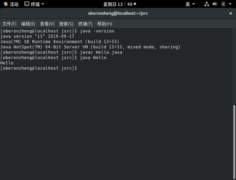236x180 pixels.
Task: Open the 查看(V) menu
Action: (x=47, y=24)
